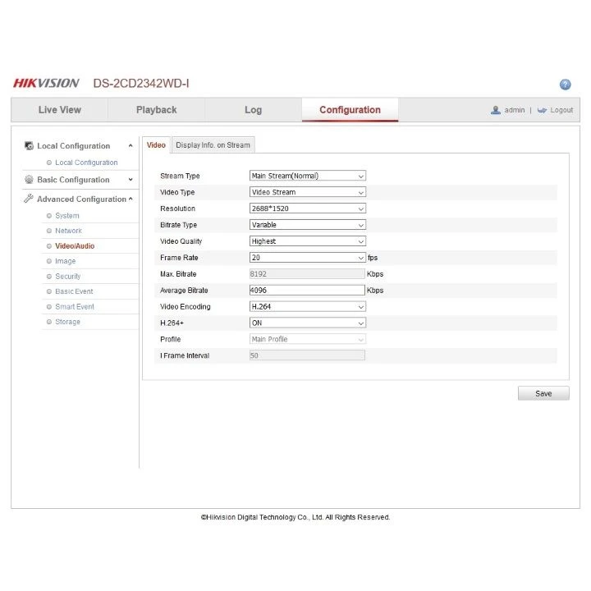The width and height of the screenshot is (591, 591).
Task: Click the Basic Configuration gear icon
Action: tap(29, 180)
